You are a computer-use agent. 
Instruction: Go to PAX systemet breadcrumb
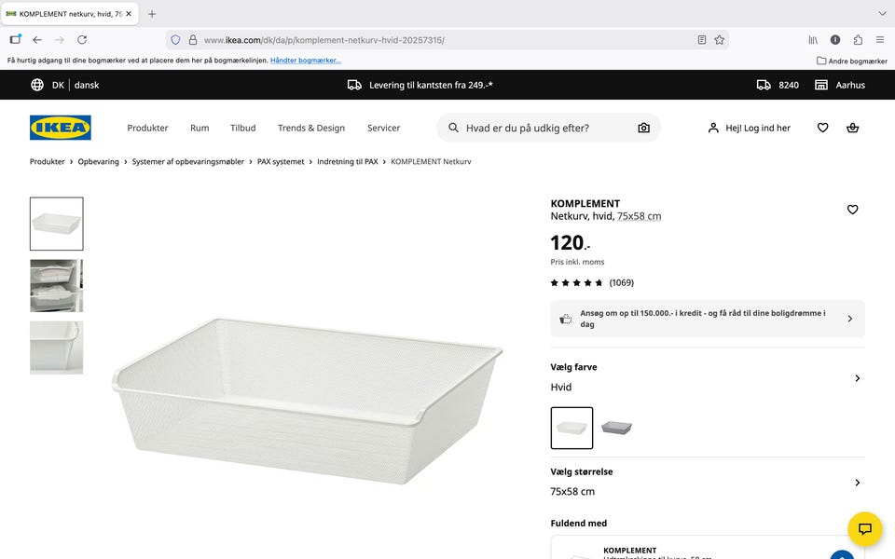[281, 162]
